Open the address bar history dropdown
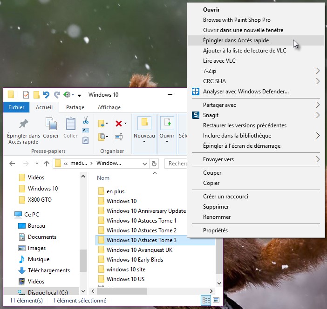Screen dimensions: 327x309 pos(144,164)
